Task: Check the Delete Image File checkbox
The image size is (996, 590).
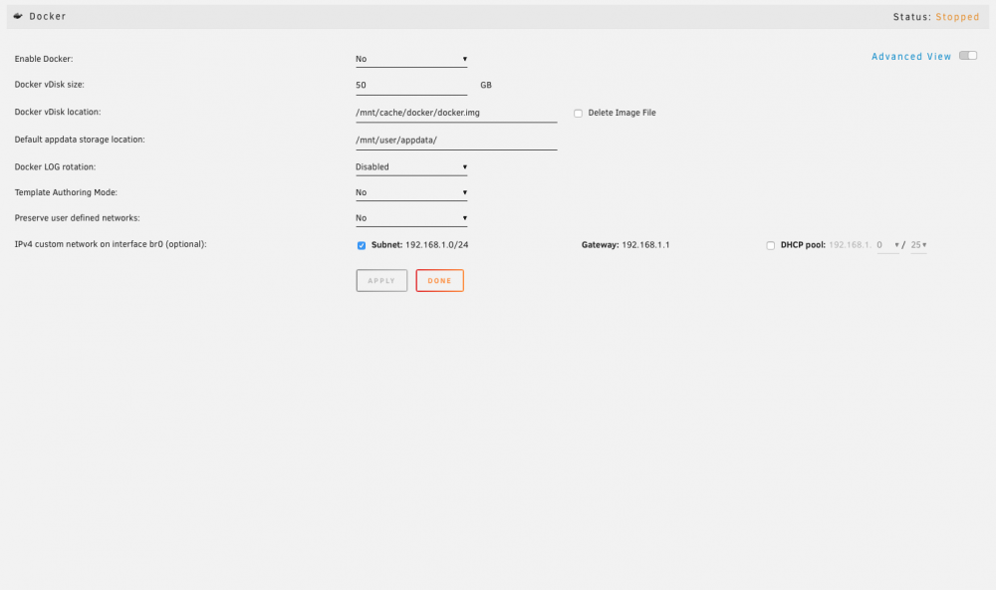Action: pyautogui.click(x=578, y=114)
